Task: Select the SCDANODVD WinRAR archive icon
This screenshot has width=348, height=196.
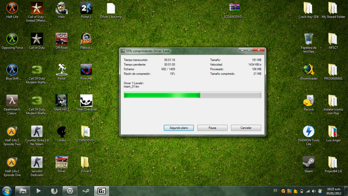Action: click(234, 10)
